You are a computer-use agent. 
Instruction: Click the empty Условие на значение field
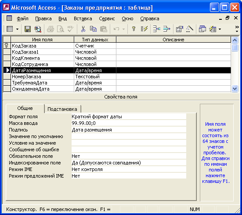click(129, 143)
